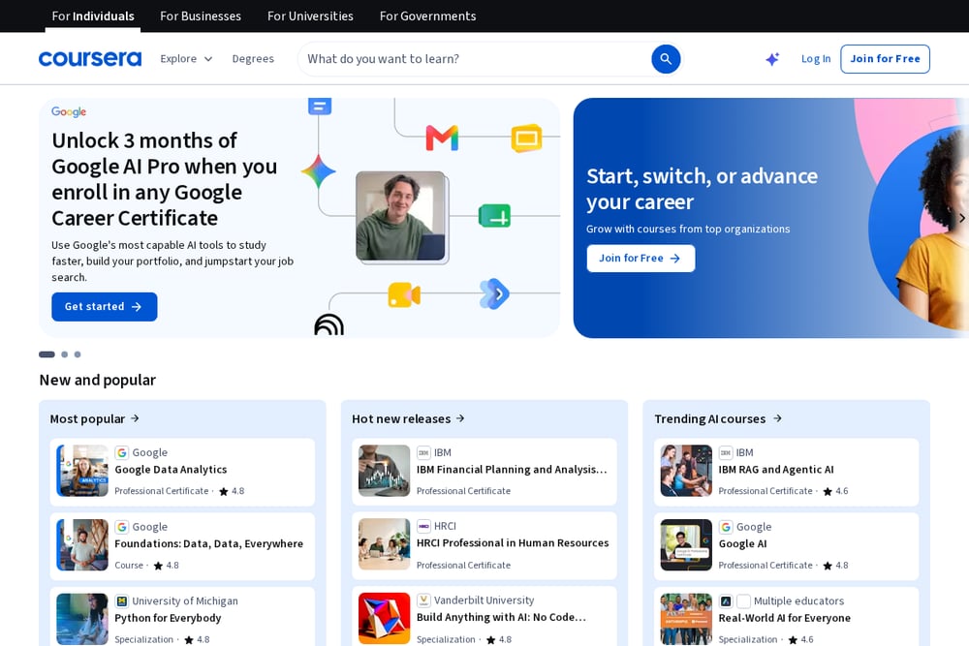This screenshot has width=969, height=646.
Task: Click the University of Michigan logo icon
Action: click(x=122, y=600)
